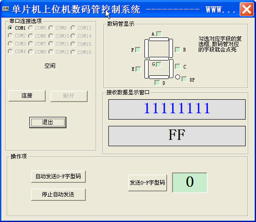Click 停止自动发送 to stop sending
This screenshot has height=222, width=256.
pyautogui.click(x=58, y=194)
